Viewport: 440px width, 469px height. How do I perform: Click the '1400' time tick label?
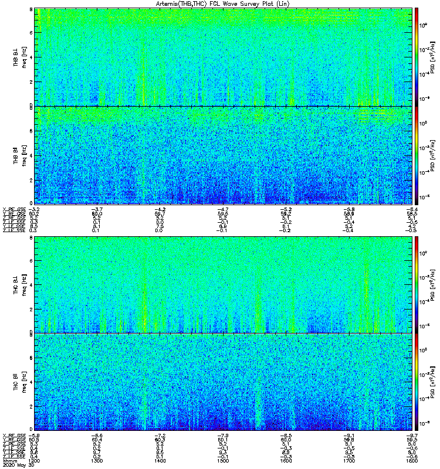(160, 461)
